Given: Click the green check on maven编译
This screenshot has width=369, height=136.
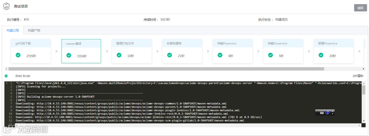Looking at the screenshot, I should [69, 55].
